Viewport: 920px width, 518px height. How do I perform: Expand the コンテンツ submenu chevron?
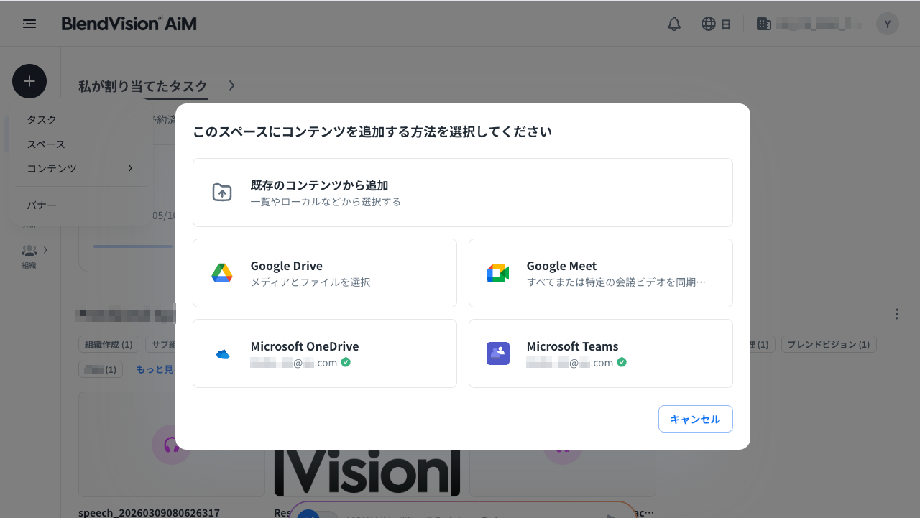pos(130,168)
